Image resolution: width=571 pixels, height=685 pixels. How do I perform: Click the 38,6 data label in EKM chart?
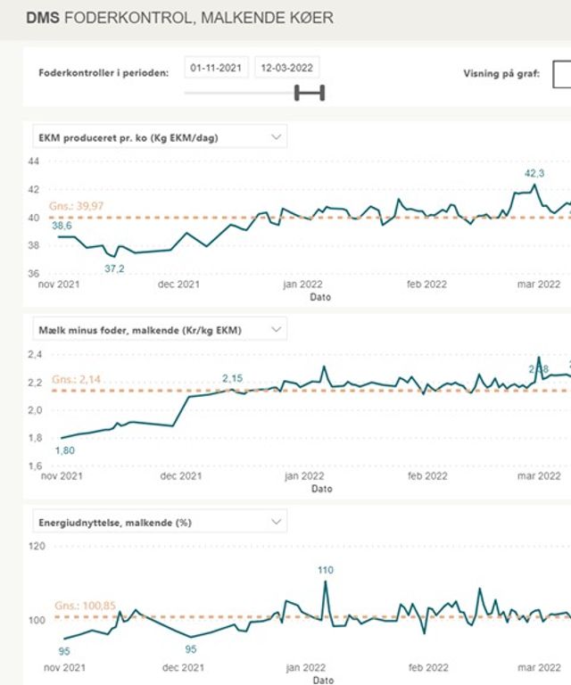point(62,227)
